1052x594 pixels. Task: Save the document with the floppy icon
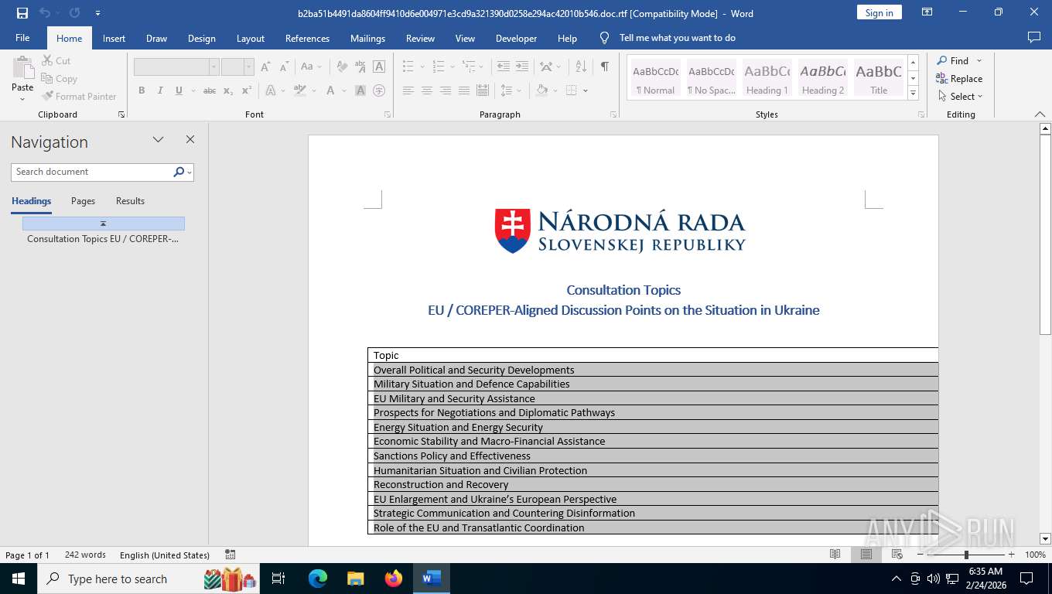[x=22, y=13]
